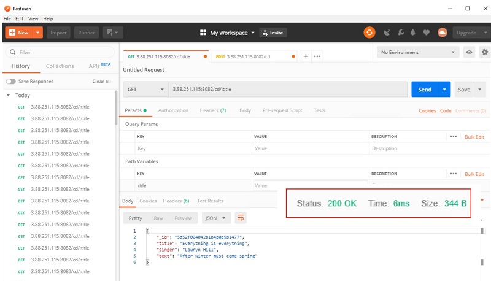The width and height of the screenshot is (491, 281).
Task: Open the satellite capture requests icon
Action: (387, 33)
